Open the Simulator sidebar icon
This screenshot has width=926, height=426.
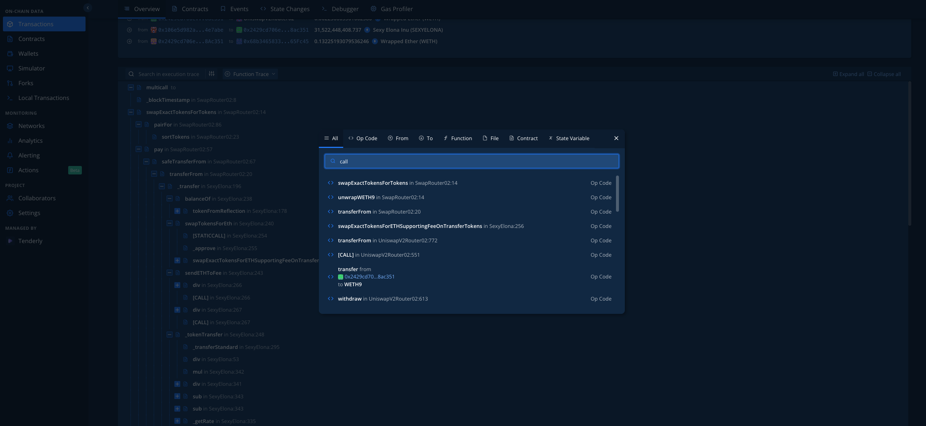coord(10,68)
